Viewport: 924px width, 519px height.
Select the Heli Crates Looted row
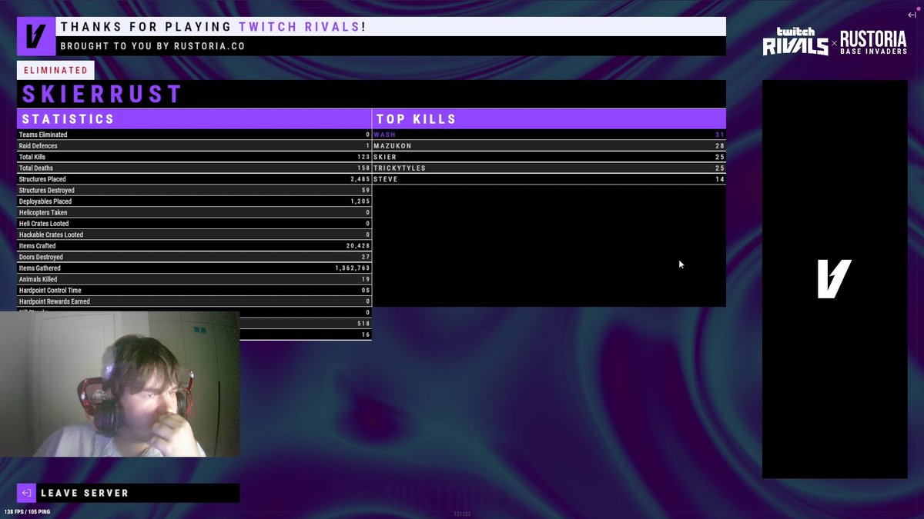tap(194, 224)
